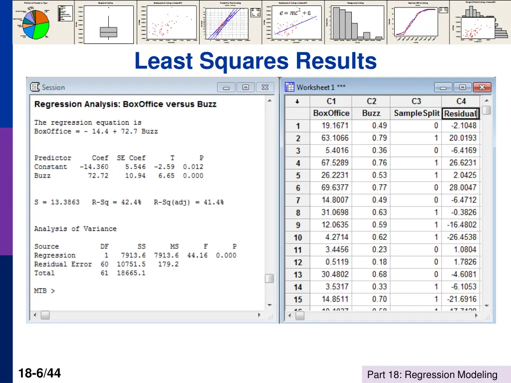
Task: Select column header C2
Action: (x=371, y=101)
